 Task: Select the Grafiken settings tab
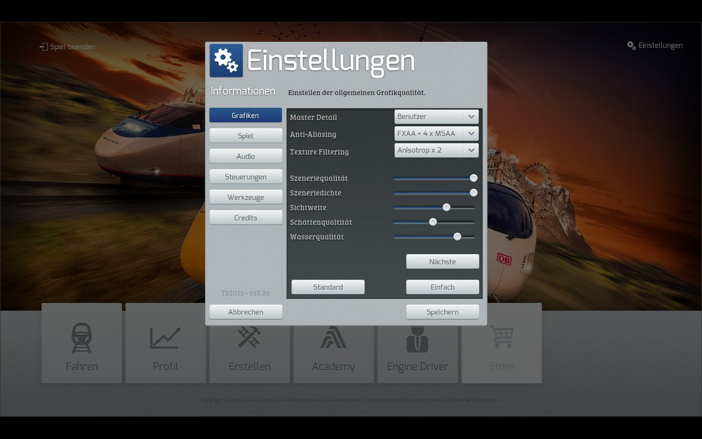pyautogui.click(x=246, y=115)
